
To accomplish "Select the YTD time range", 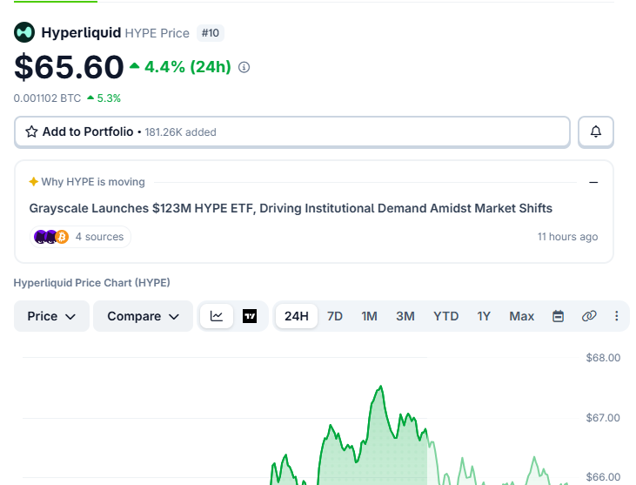I will tap(445, 316).
